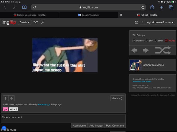Click the large random flip shuffle icon
This screenshot has height=132, width=177.
tap(163, 50)
